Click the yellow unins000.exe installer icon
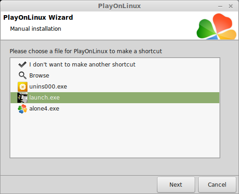Screen dimensions: 239x194 [x=22, y=87]
